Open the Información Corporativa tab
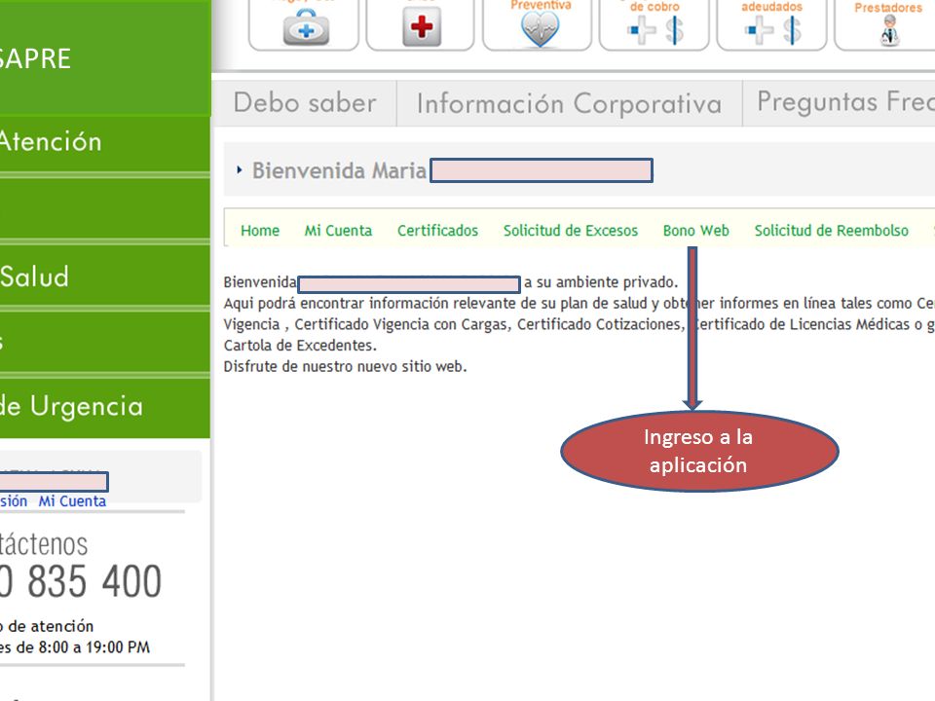Screen dimensions: 935x701 coord(570,103)
